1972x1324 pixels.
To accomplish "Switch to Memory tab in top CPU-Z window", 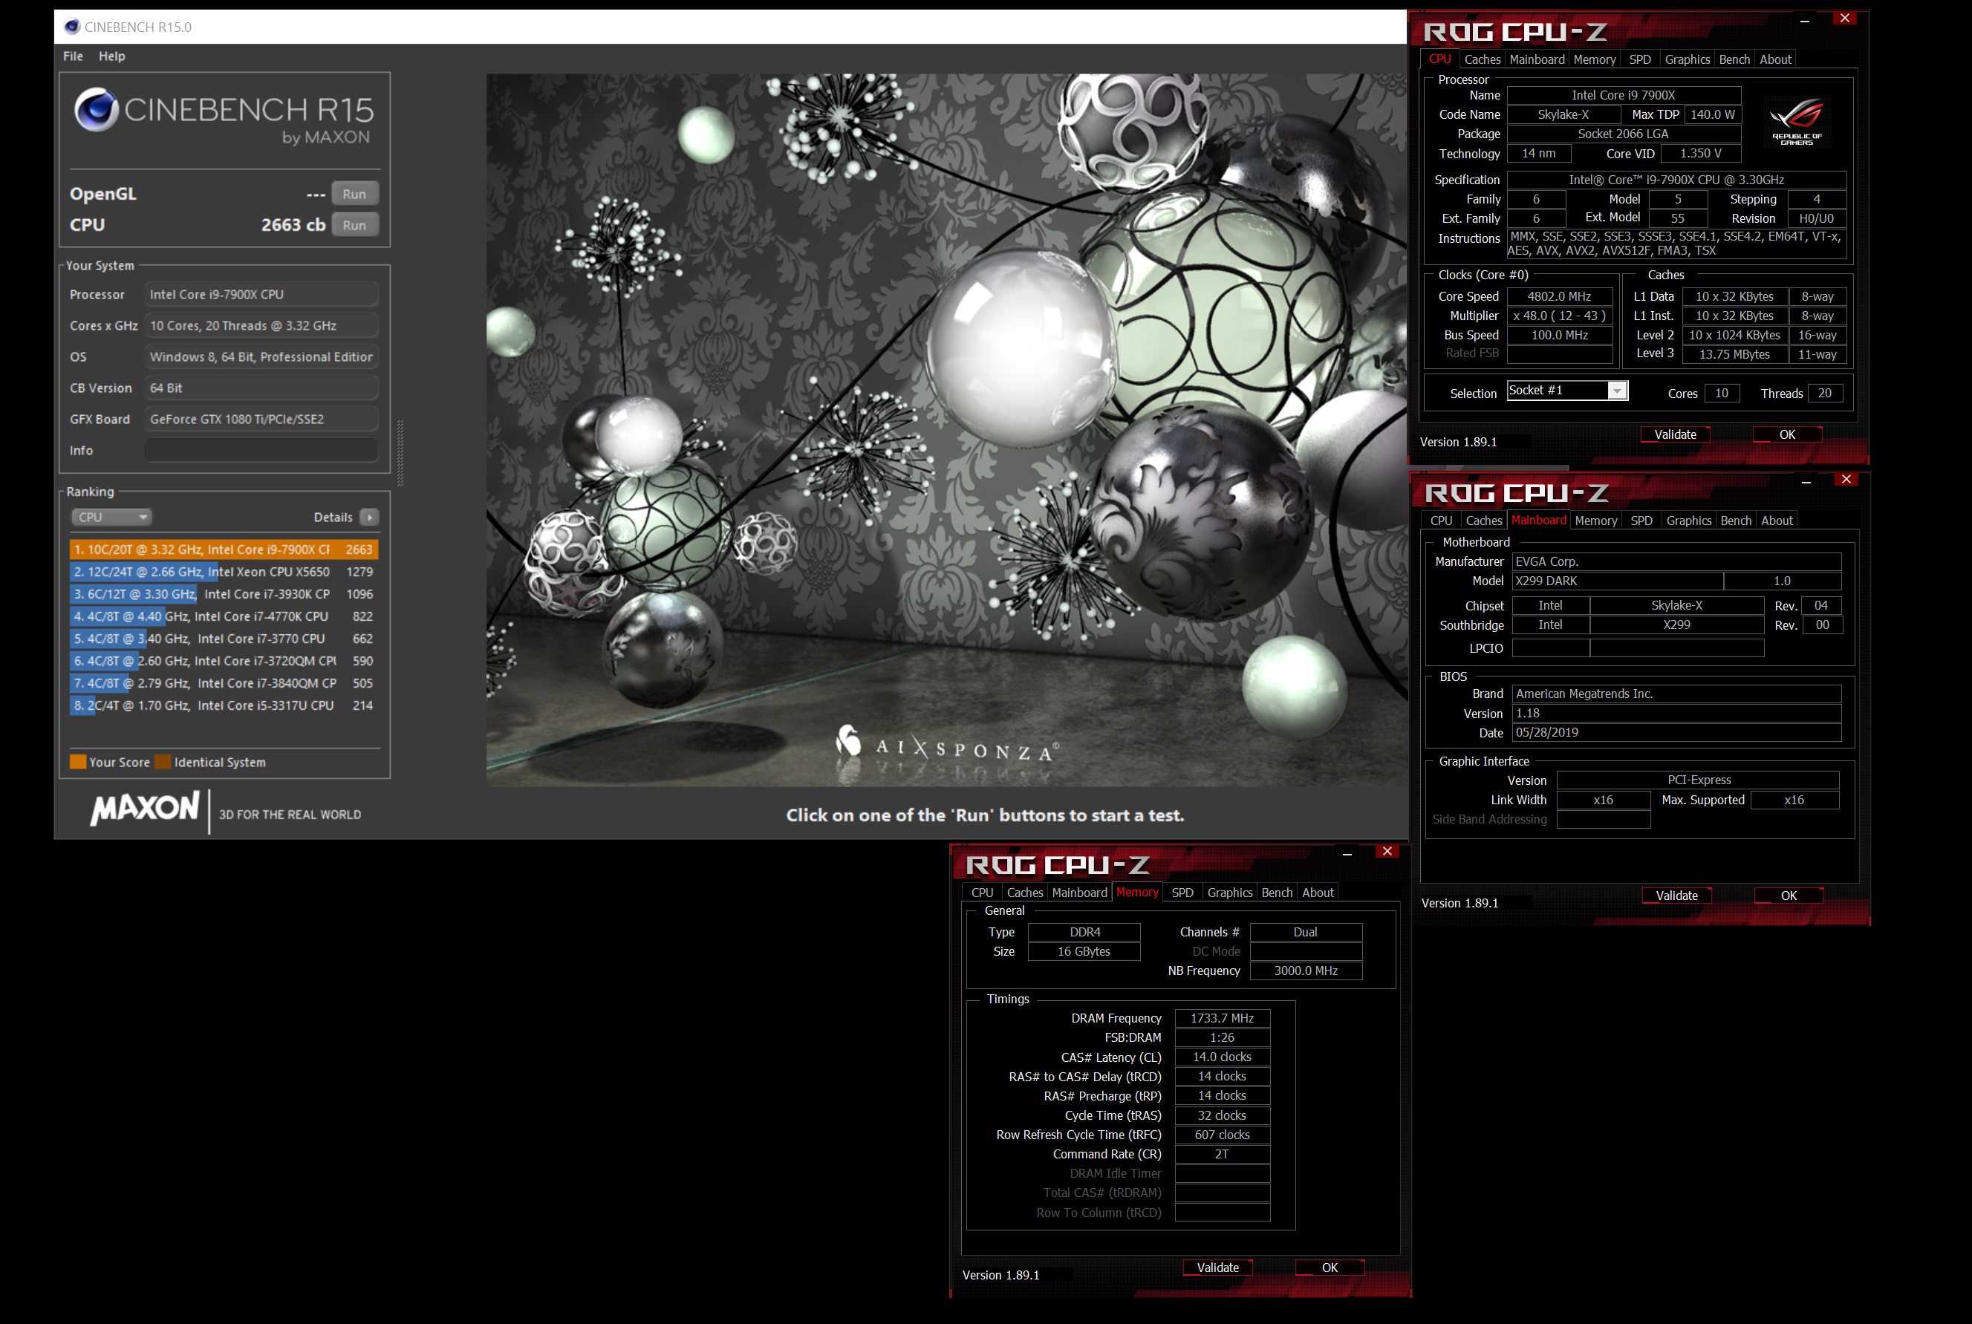I will click(1595, 59).
